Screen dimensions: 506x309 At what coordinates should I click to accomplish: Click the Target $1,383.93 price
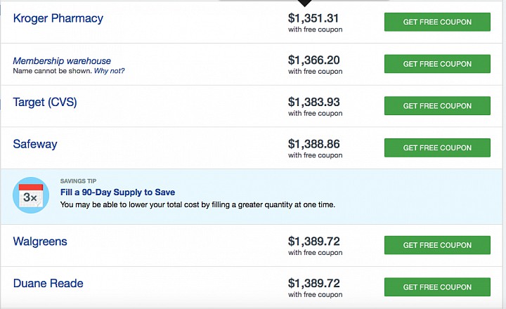[313, 102]
